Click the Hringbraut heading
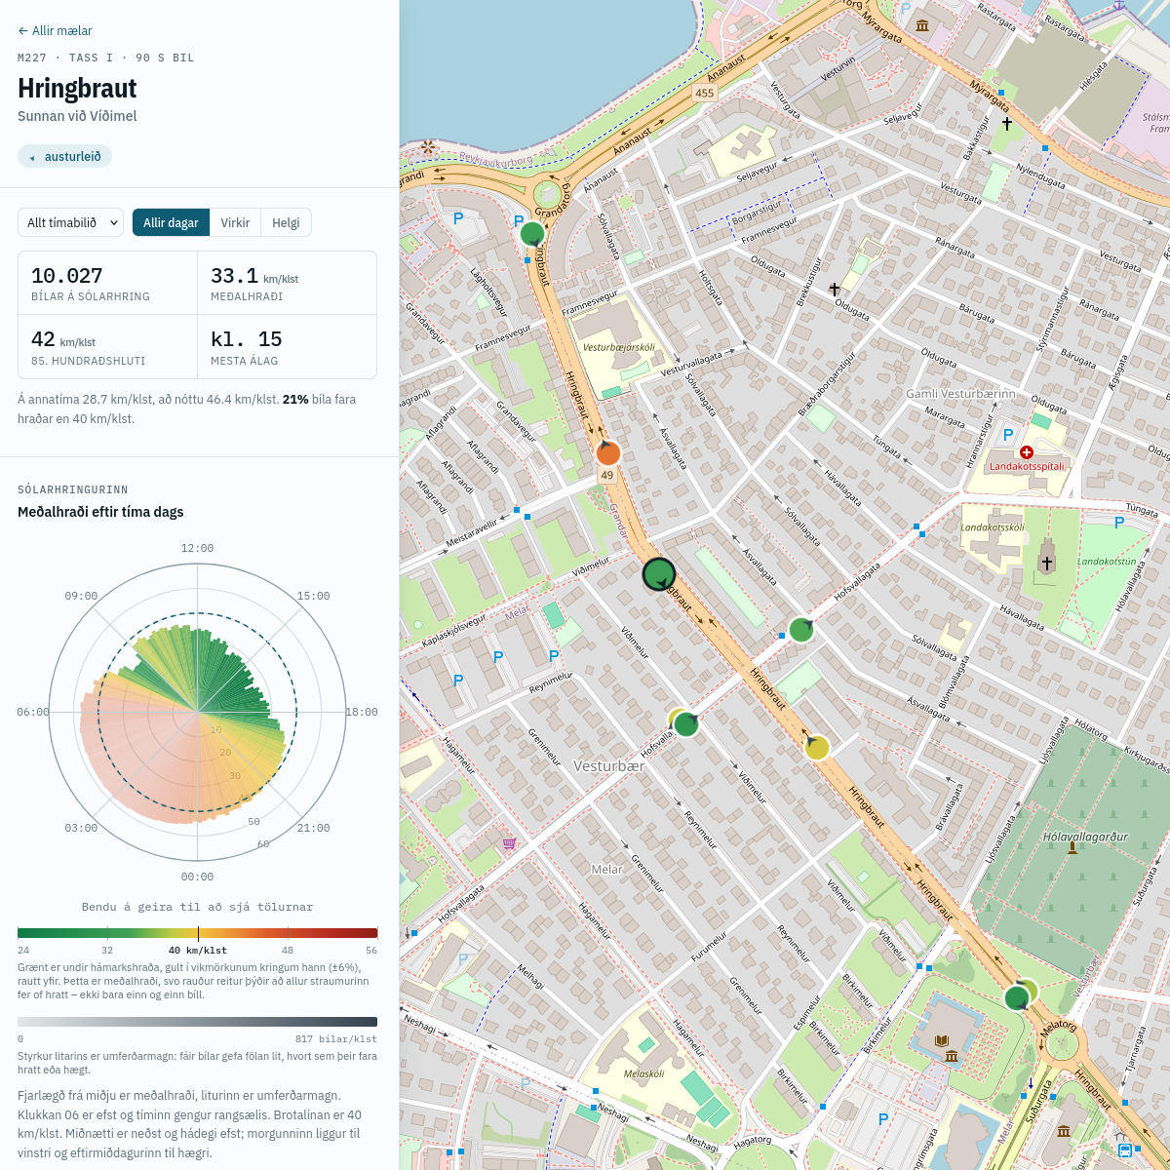 [x=77, y=88]
